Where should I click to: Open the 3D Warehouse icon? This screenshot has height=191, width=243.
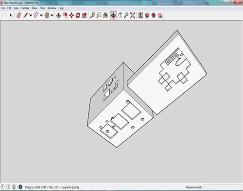click(x=140, y=16)
